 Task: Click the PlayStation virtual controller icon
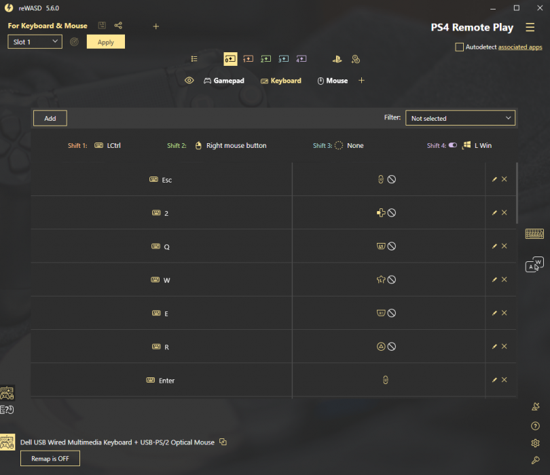pyautogui.click(x=337, y=59)
